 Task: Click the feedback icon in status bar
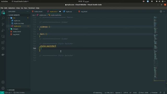160,93
